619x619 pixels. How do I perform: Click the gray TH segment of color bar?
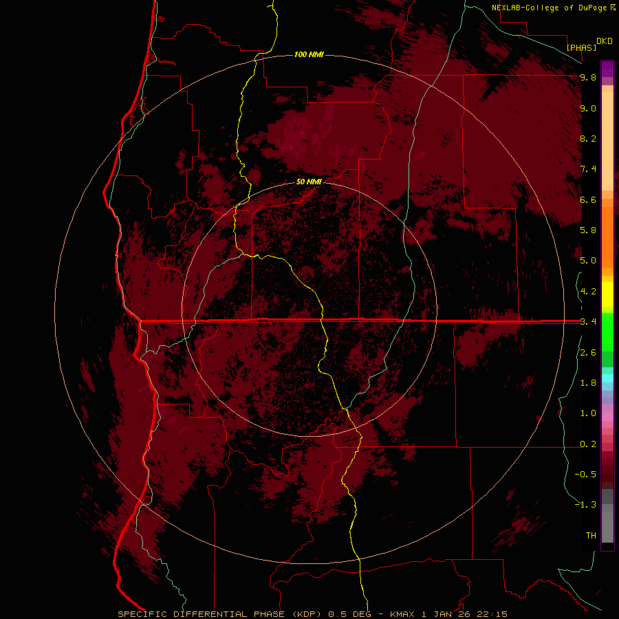tap(607, 527)
